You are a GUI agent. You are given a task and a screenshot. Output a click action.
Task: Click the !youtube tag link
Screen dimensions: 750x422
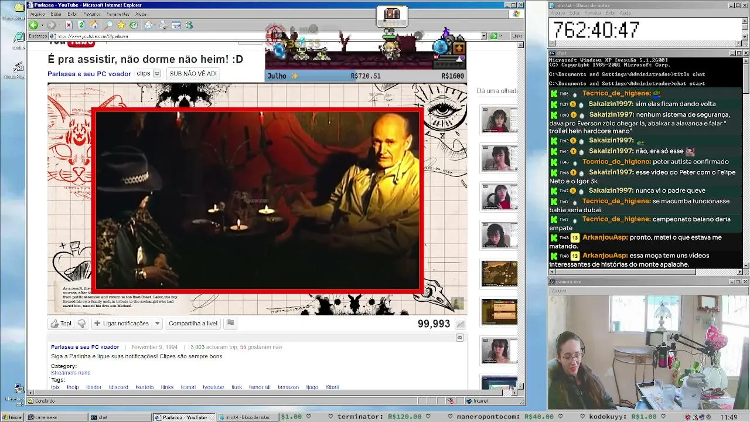(x=213, y=387)
